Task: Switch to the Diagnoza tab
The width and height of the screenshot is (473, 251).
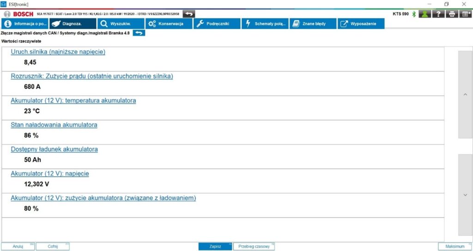Action: tap(72, 24)
